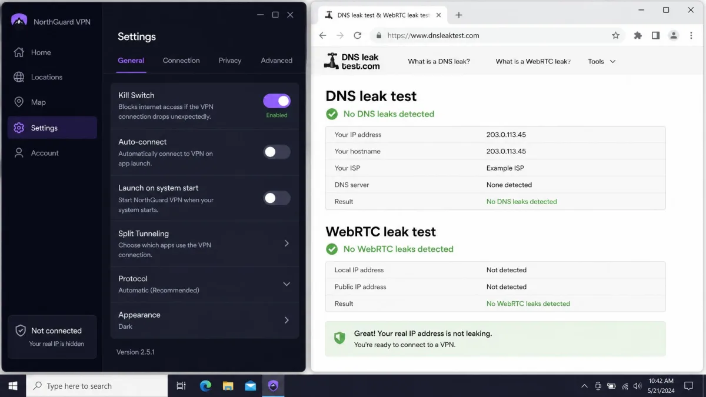Click 'Your hostname' row label
The height and width of the screenshot is (397, 706).
pos(357,151)
